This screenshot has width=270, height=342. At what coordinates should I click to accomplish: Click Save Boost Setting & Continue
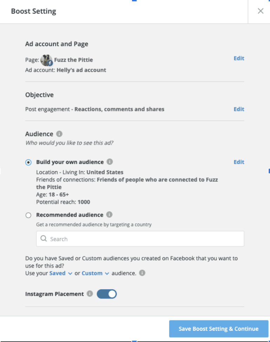click(x=219, y=329)
